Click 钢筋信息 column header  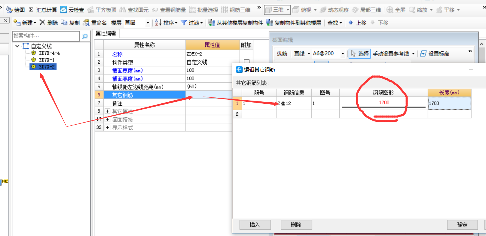pyautogui.click(x=294, y=93)
